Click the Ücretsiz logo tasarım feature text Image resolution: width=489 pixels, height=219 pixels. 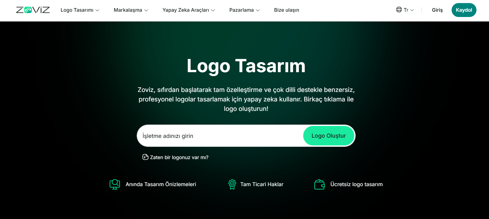(x=356, y=184)
